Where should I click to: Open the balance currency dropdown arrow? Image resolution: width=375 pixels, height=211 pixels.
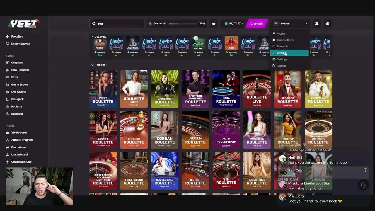[243, 23]
